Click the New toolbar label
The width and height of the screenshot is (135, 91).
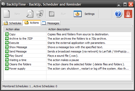(17, 14)
